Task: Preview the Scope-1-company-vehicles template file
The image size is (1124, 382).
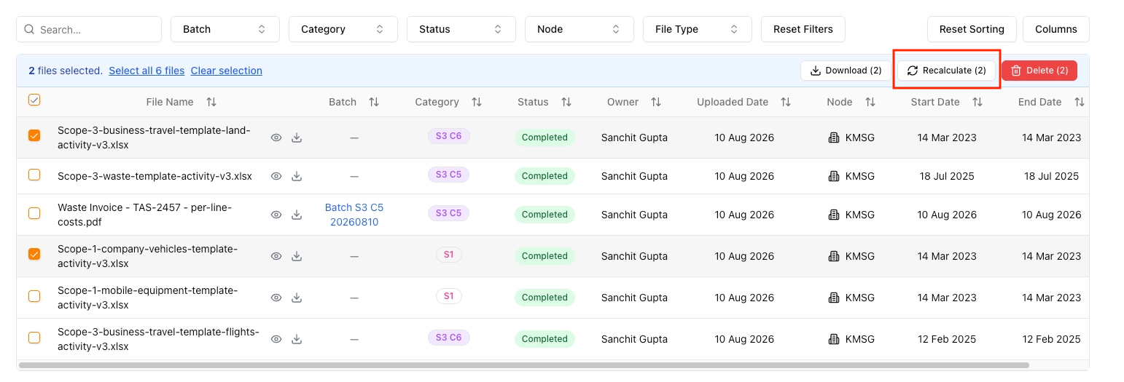Action: (276, 256)
